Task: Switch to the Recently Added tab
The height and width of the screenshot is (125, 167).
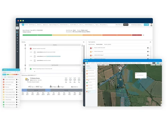Action: (99, 44)
